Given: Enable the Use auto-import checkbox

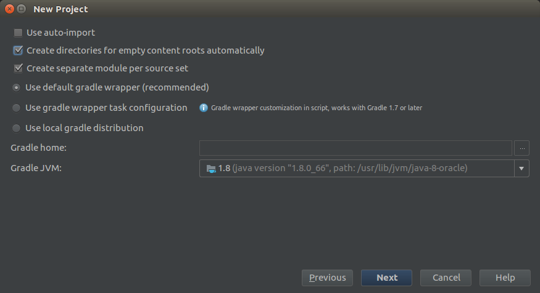Looking at the screenshot, I should (18, 33).
